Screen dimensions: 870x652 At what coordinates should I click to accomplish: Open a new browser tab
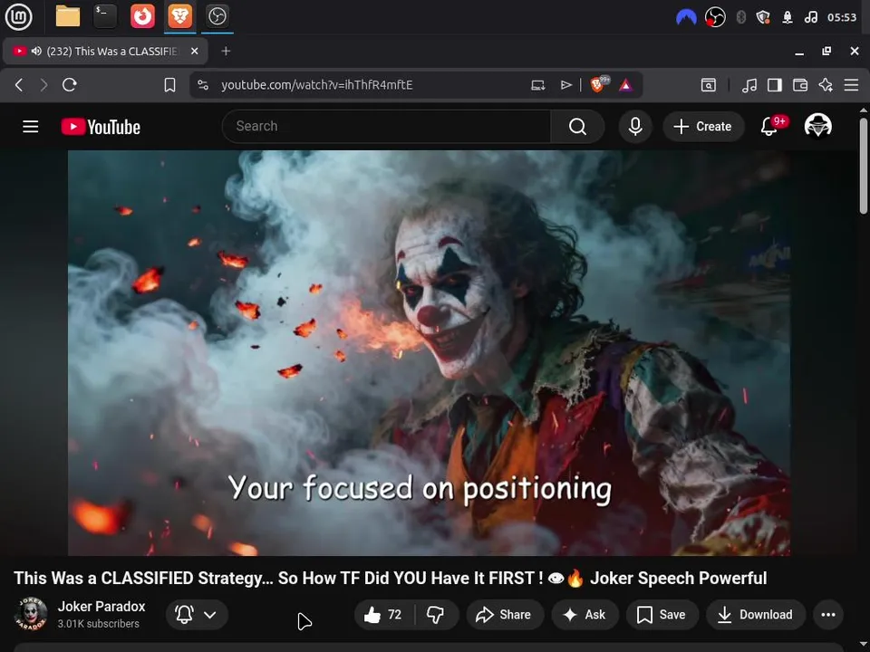pyautogui.click(x=226, y=51)
